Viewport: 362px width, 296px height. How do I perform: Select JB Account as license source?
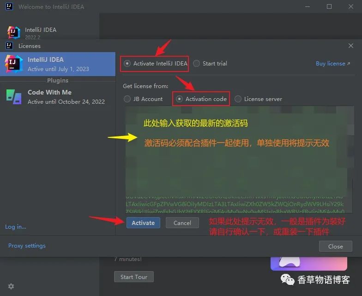(127, 99)
